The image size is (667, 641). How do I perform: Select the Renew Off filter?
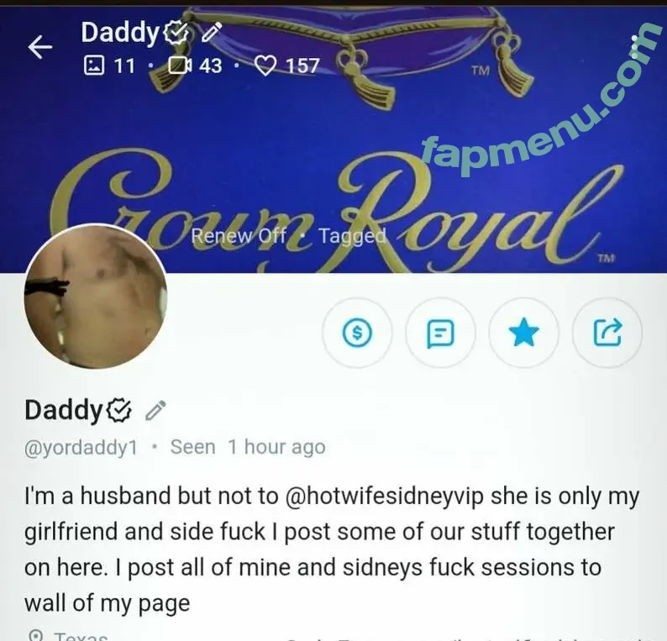coord(239,235)
